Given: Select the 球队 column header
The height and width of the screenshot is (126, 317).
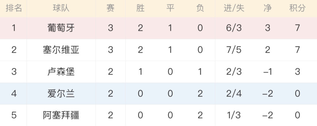Looking at the screenshot, I should pos(61,9).
